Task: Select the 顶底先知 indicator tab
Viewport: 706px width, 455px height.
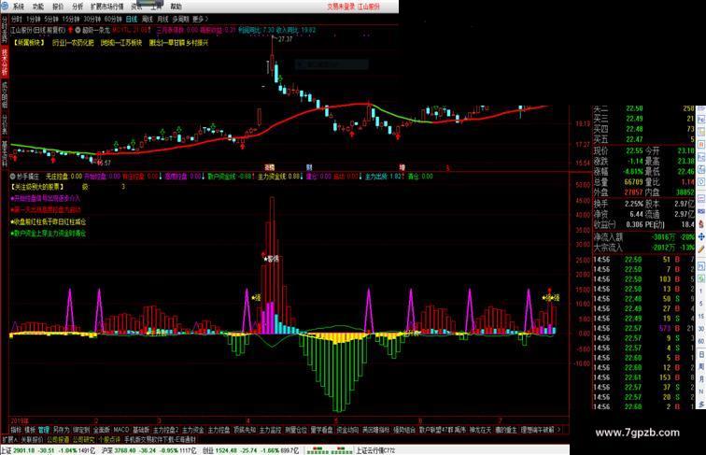Action: pyautogui.click(x=245, y=430)
